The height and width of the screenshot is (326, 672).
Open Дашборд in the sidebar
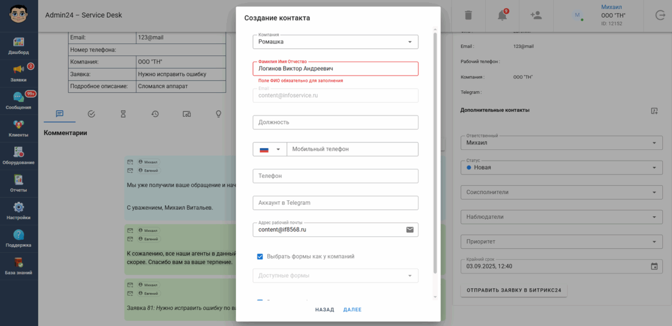18,46
